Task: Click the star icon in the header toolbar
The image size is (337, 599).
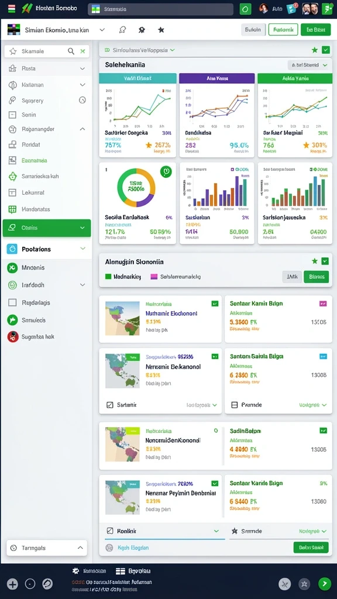Action: click(x=161, y=30)
